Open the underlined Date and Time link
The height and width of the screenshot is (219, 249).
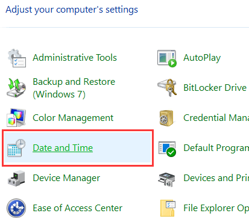(x=63, y=148)
